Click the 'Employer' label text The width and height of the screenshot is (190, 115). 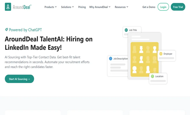(168, 54)
